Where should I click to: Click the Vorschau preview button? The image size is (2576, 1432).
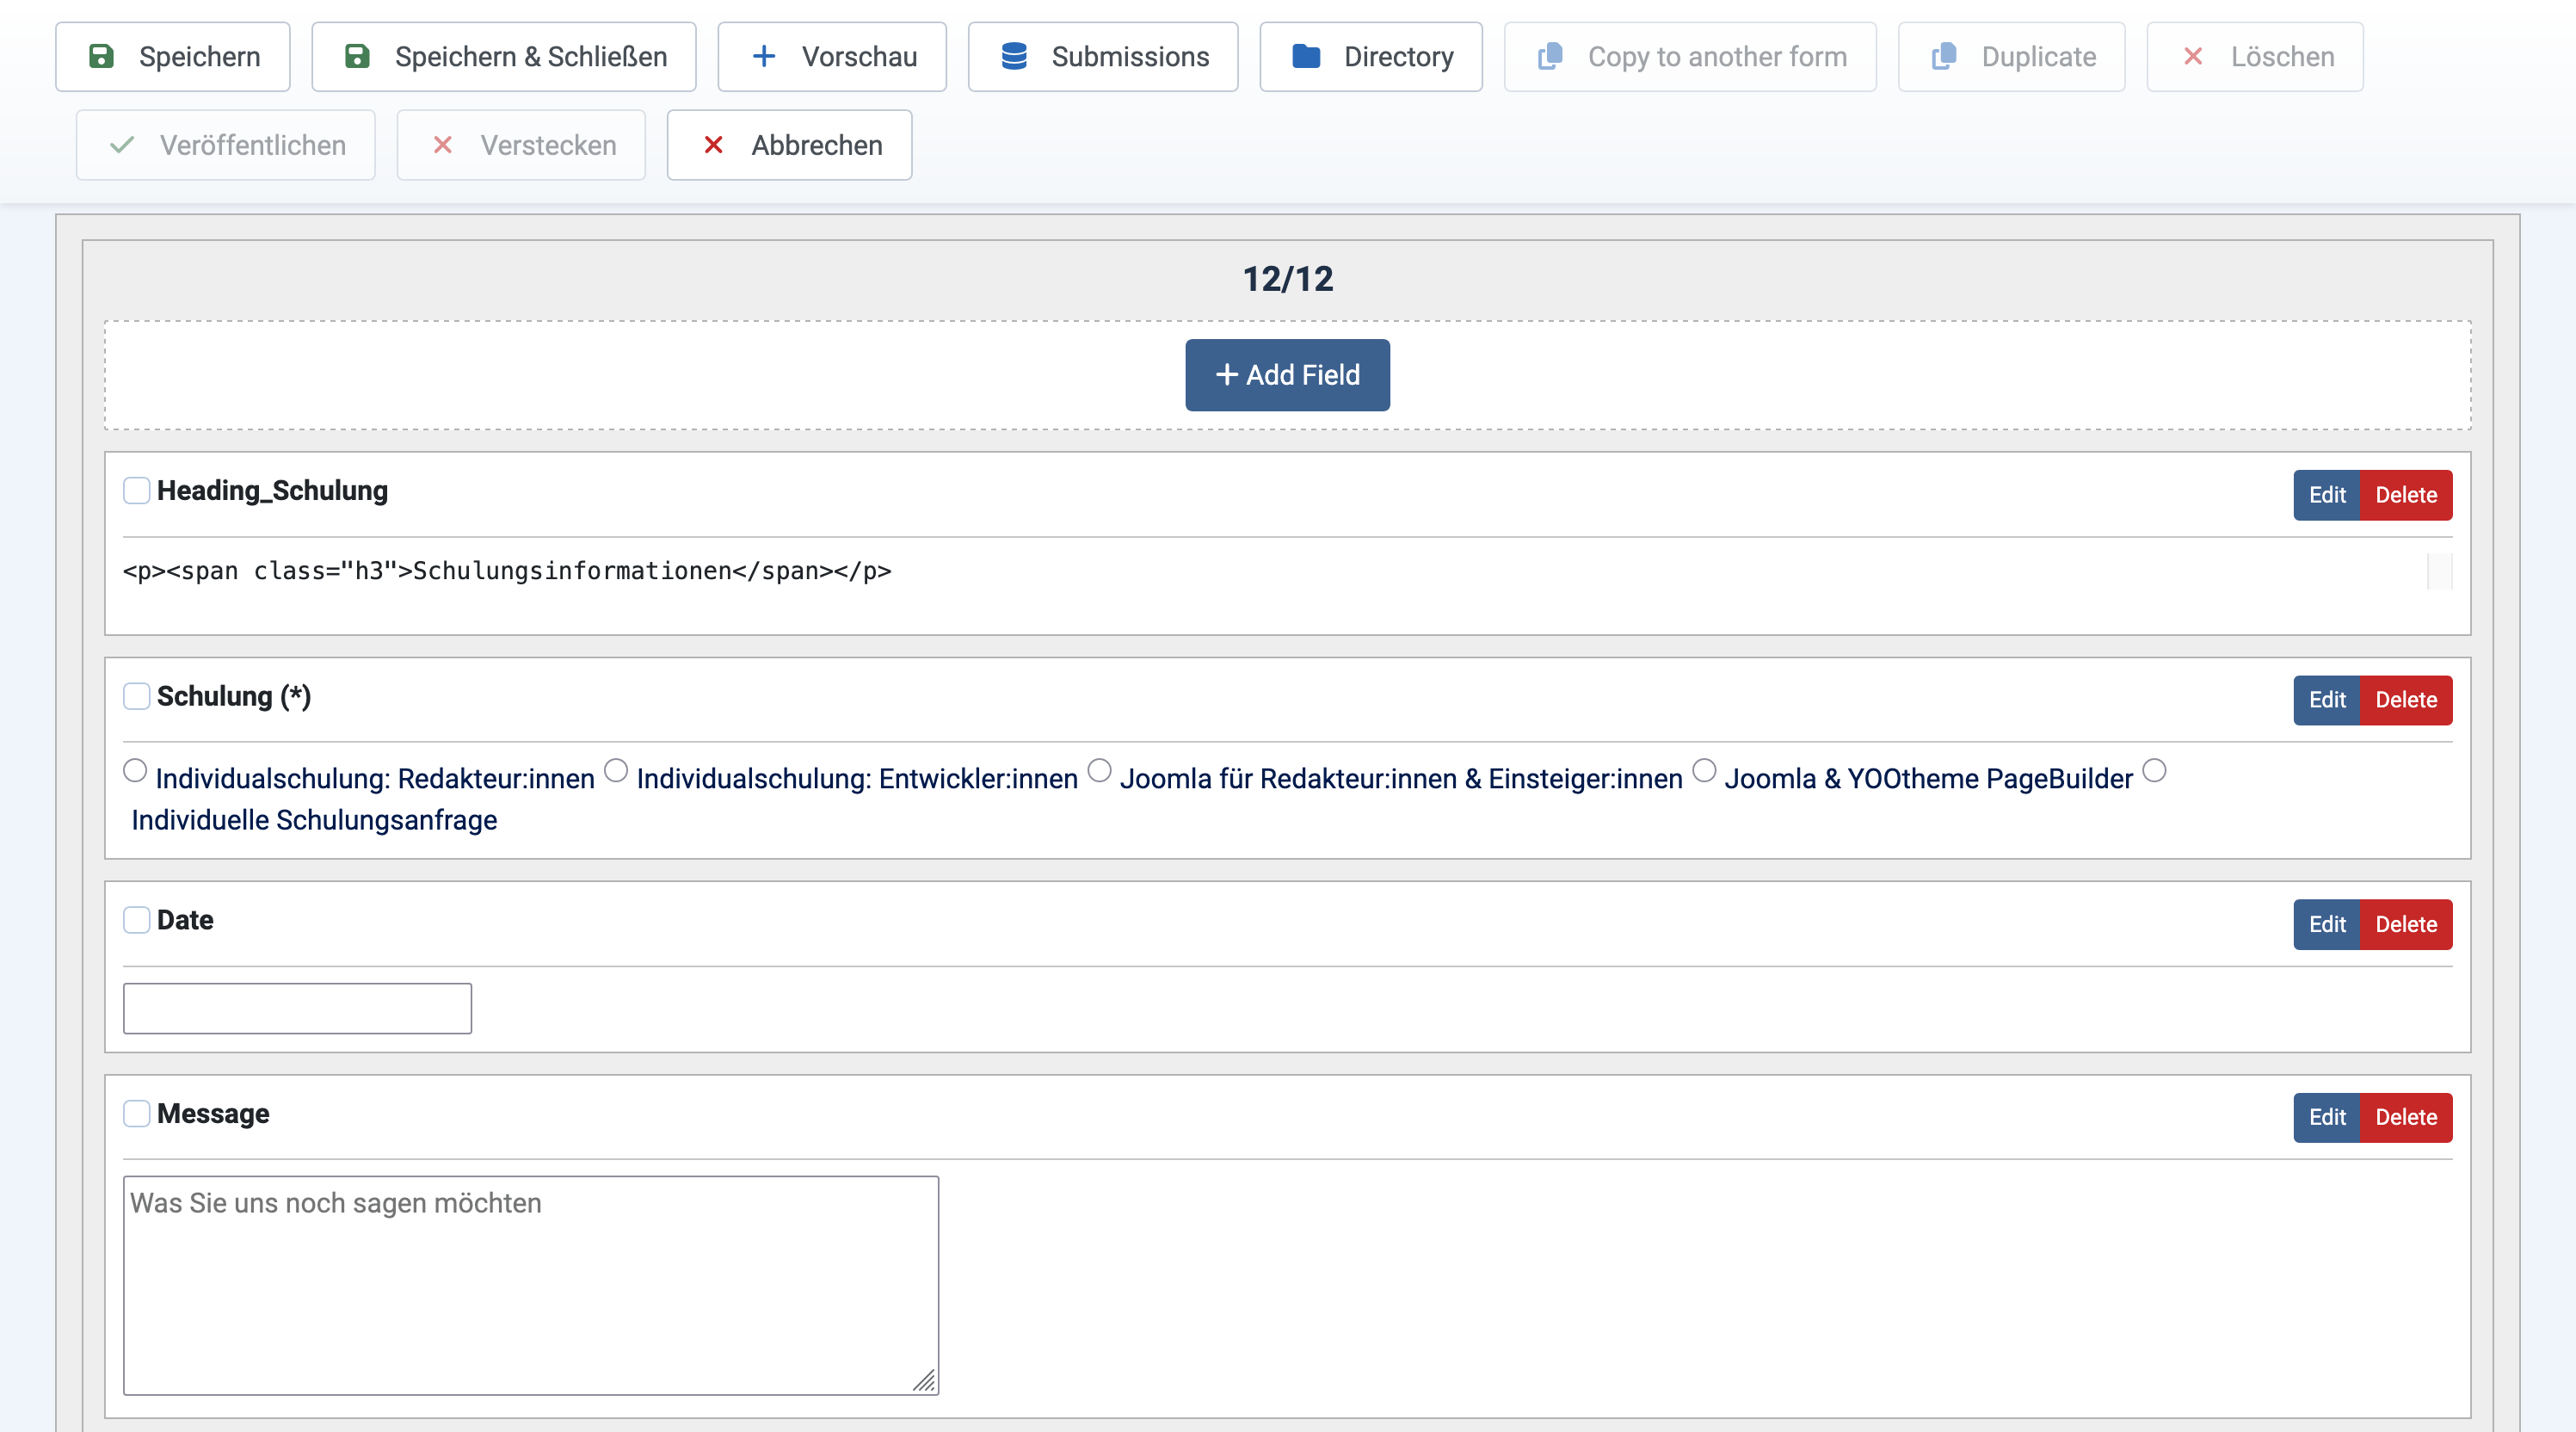coord(832,57)
